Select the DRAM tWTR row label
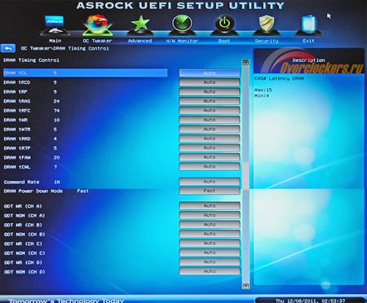 click(x=17, y=130)
